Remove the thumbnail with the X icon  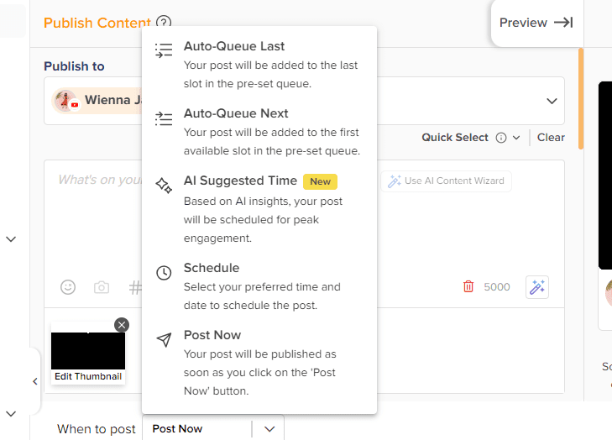pos(122,325)
